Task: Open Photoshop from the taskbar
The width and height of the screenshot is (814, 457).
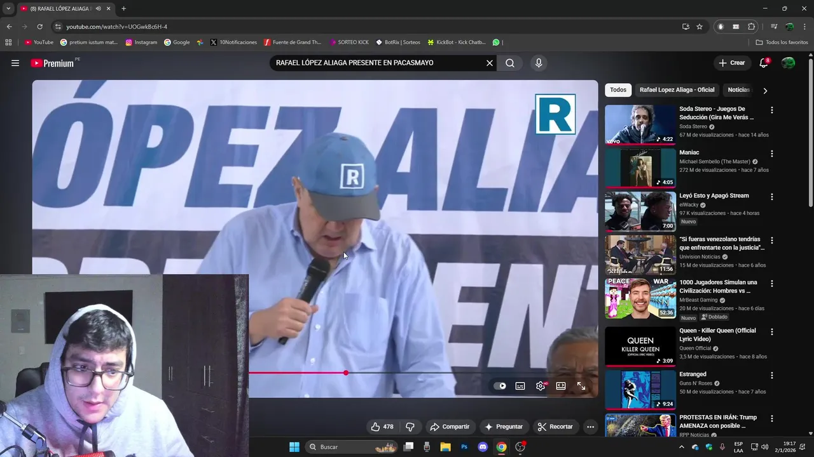Action: tap(464, 447)
